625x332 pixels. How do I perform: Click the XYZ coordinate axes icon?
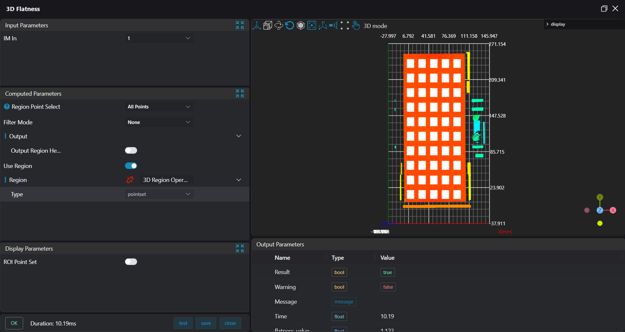point(323,26)
